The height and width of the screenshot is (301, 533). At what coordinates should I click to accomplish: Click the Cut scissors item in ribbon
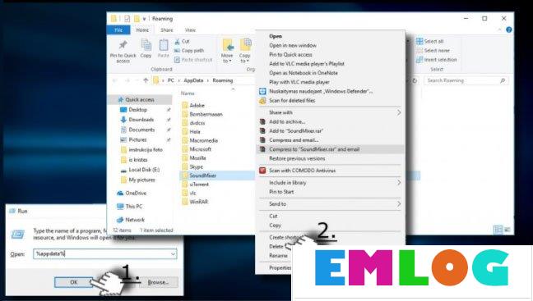(182, 41)
